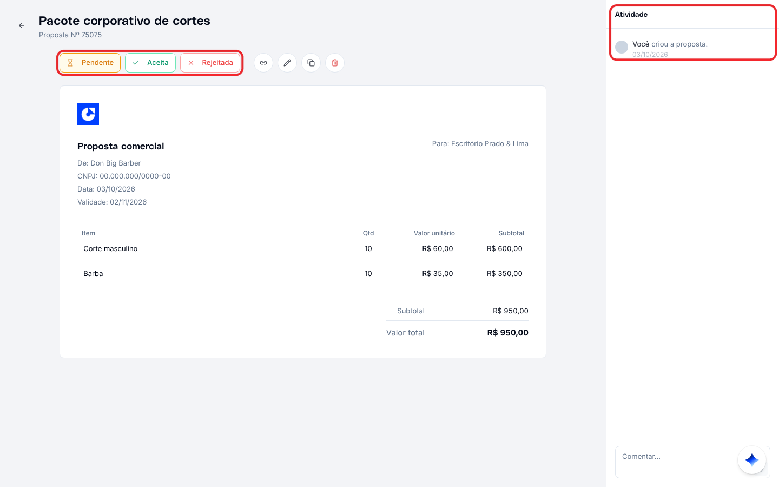Click the blue company logo on the proposal
779x487 pixels.
pyautogui.click(x=88, y=114)
